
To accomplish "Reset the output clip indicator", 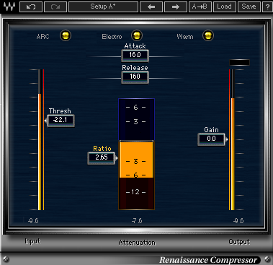I will pyautogui.click(x=239, y=63).
